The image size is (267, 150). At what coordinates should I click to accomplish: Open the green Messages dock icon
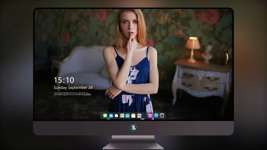point(105,116)
